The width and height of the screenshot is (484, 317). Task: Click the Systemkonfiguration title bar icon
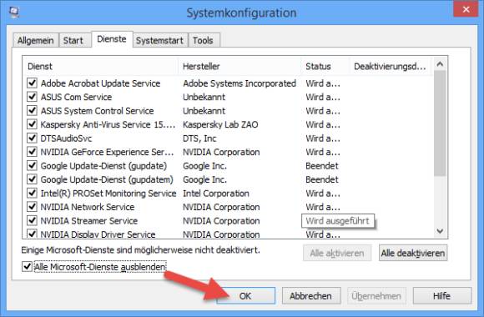tap(14, 12)
